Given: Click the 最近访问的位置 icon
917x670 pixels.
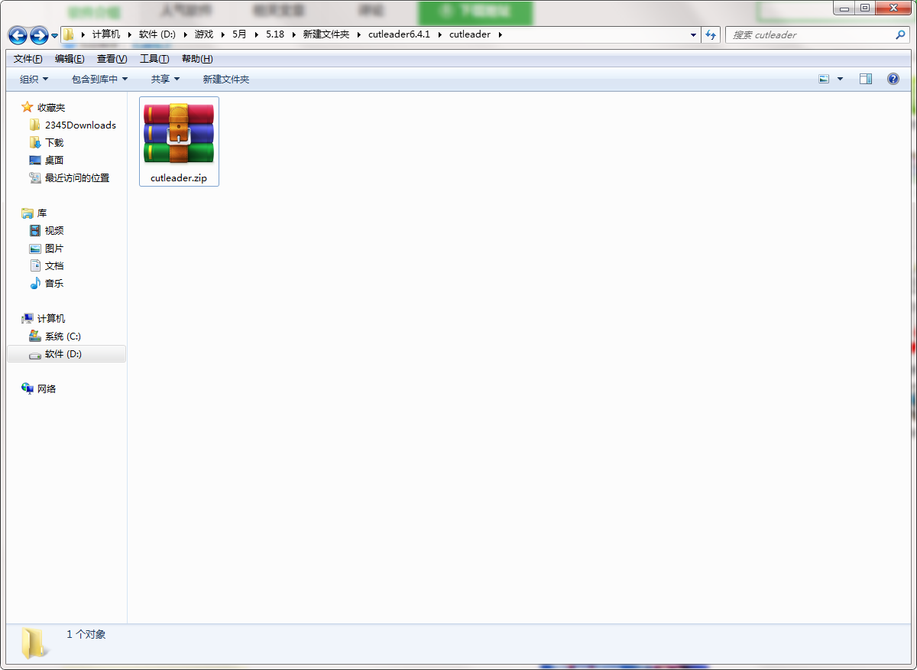Looking at the screenshot, I should (34, 177).
